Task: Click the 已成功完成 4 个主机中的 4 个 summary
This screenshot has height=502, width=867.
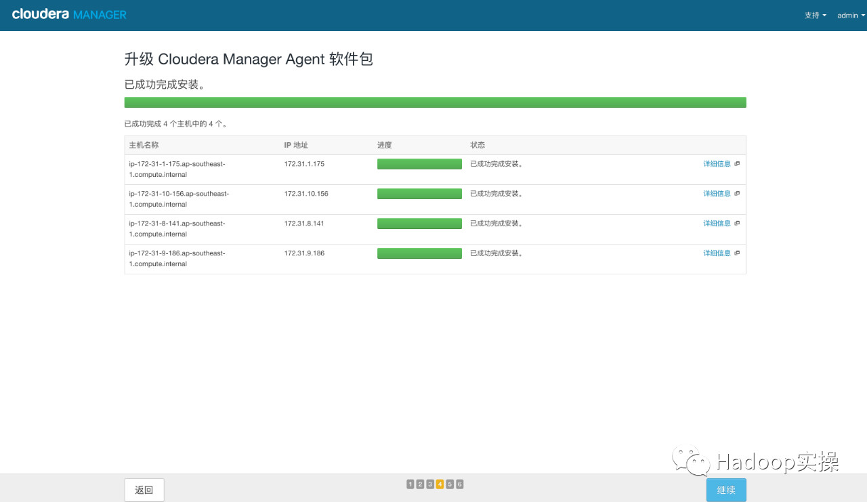Action: pyautogui.click(x=176, y=124)
